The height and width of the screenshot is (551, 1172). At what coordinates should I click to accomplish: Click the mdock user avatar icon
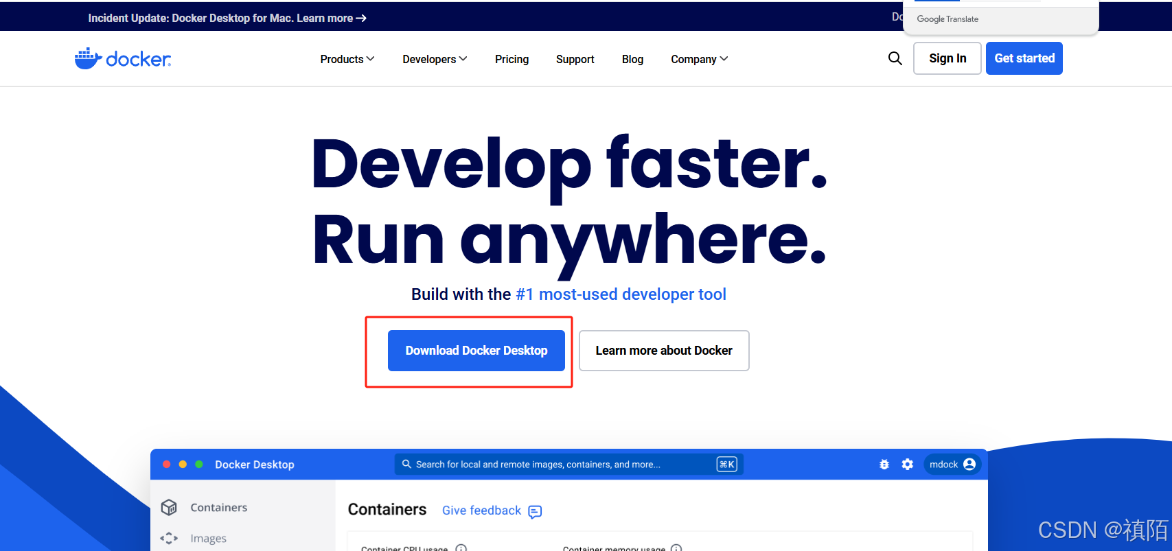pos(969,465)
